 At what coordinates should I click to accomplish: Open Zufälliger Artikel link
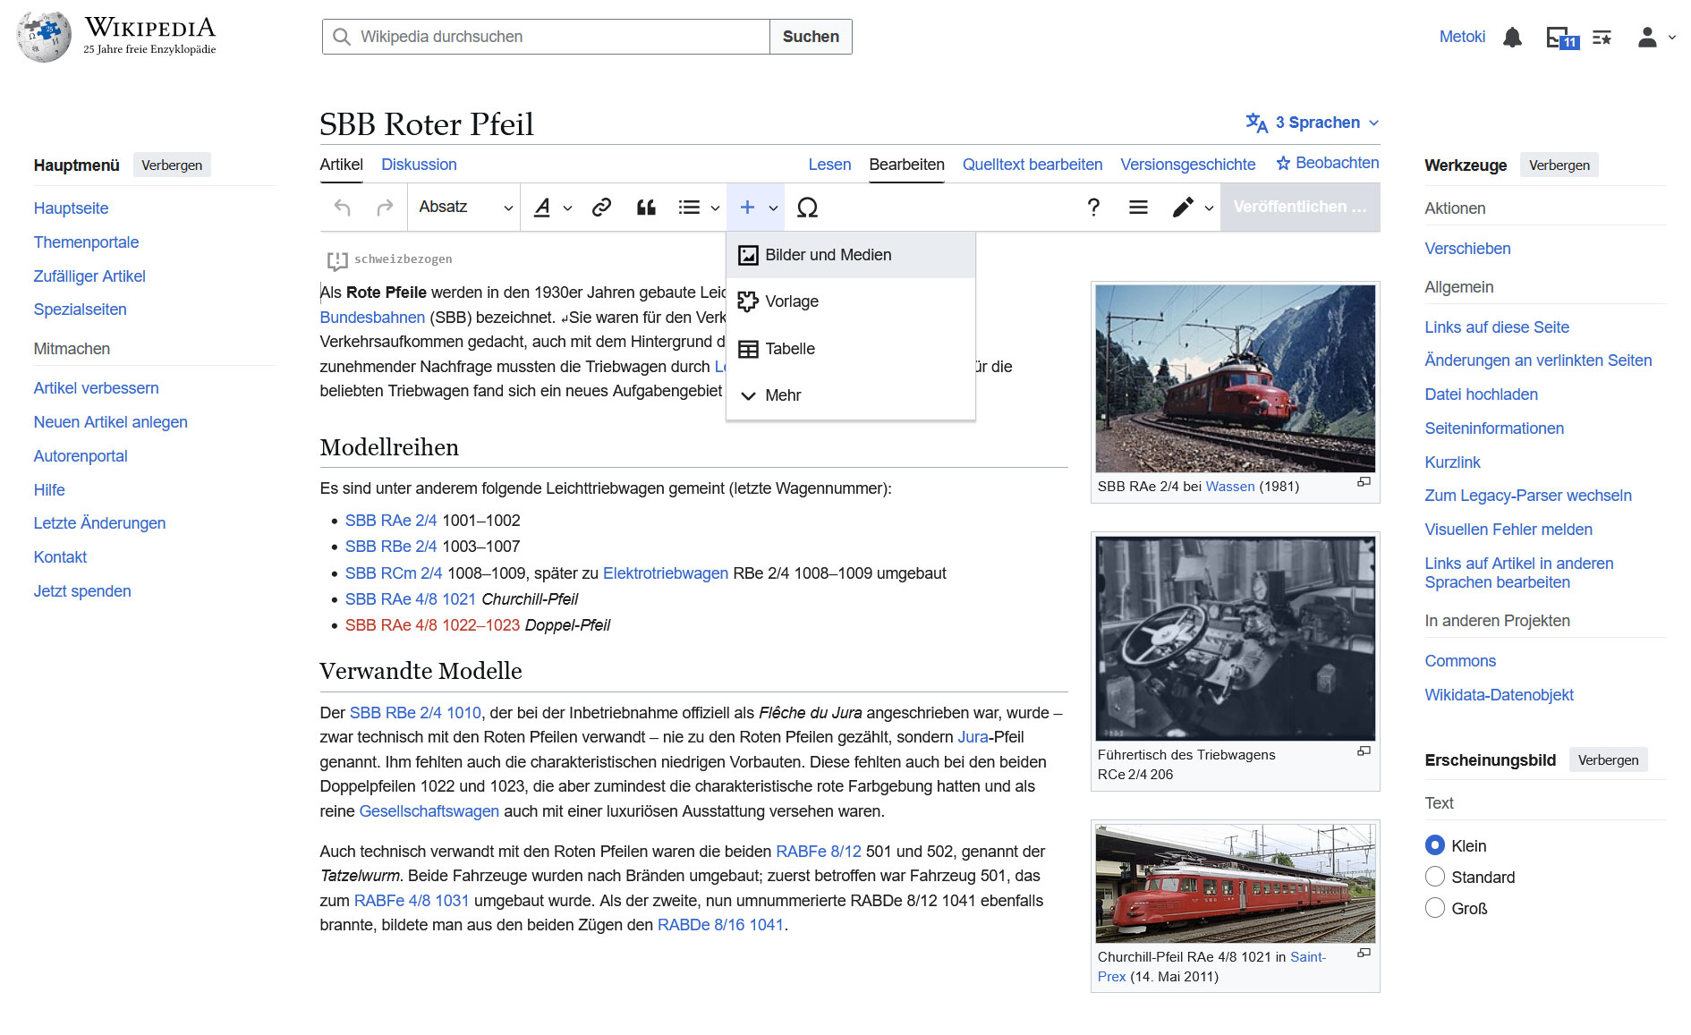(x=89, y=276)
